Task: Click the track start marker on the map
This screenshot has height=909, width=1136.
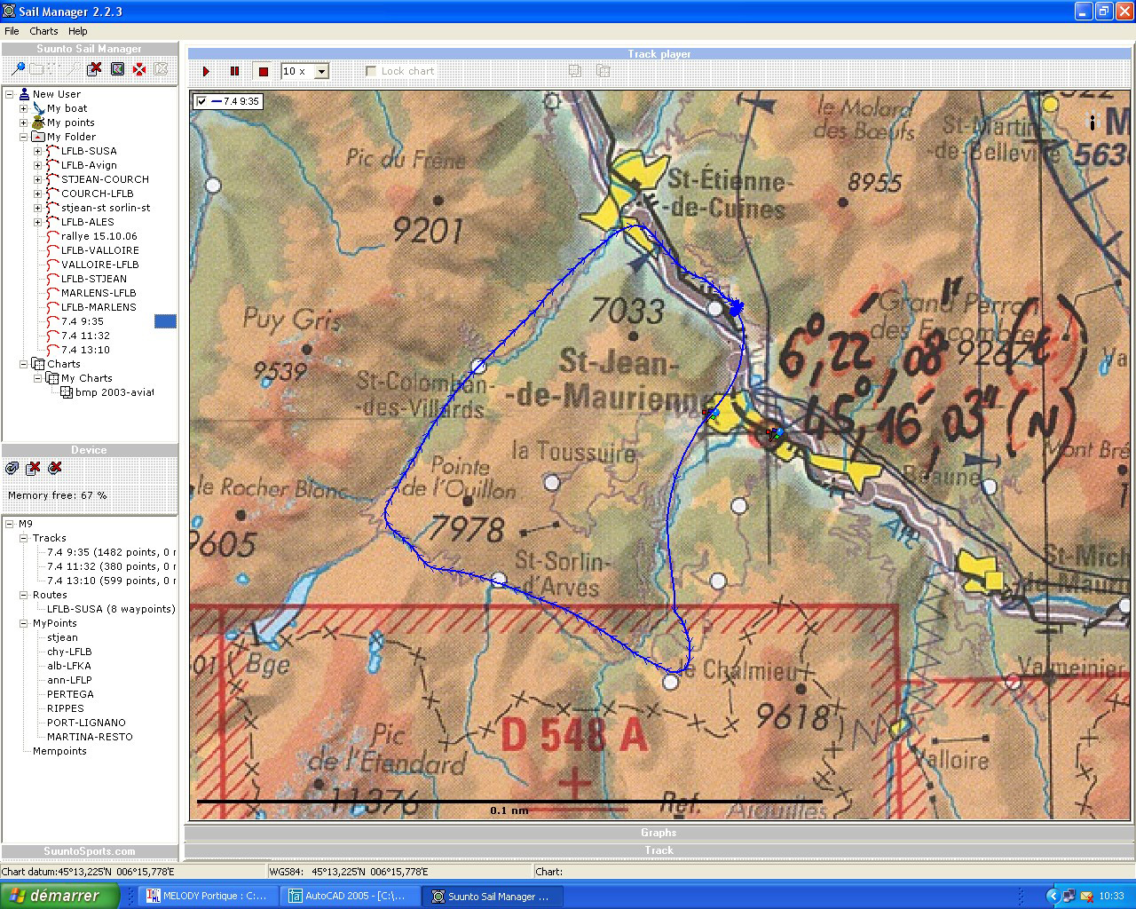Action: click(736, 308)
